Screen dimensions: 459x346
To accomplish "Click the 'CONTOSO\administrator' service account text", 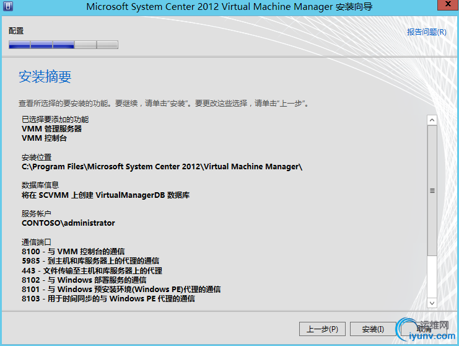I will [x=68, y=223].
